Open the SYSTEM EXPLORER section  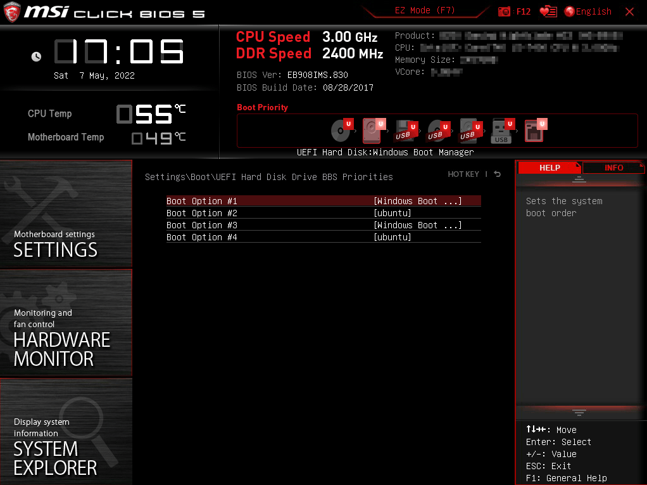click(66, 431)
